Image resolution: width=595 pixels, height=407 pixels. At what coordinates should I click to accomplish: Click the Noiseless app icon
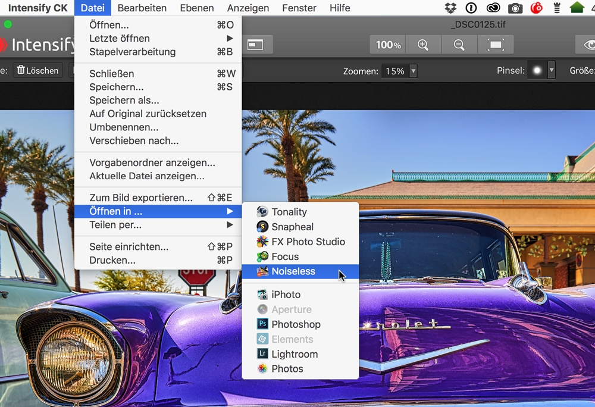click(x=262, y=271)
